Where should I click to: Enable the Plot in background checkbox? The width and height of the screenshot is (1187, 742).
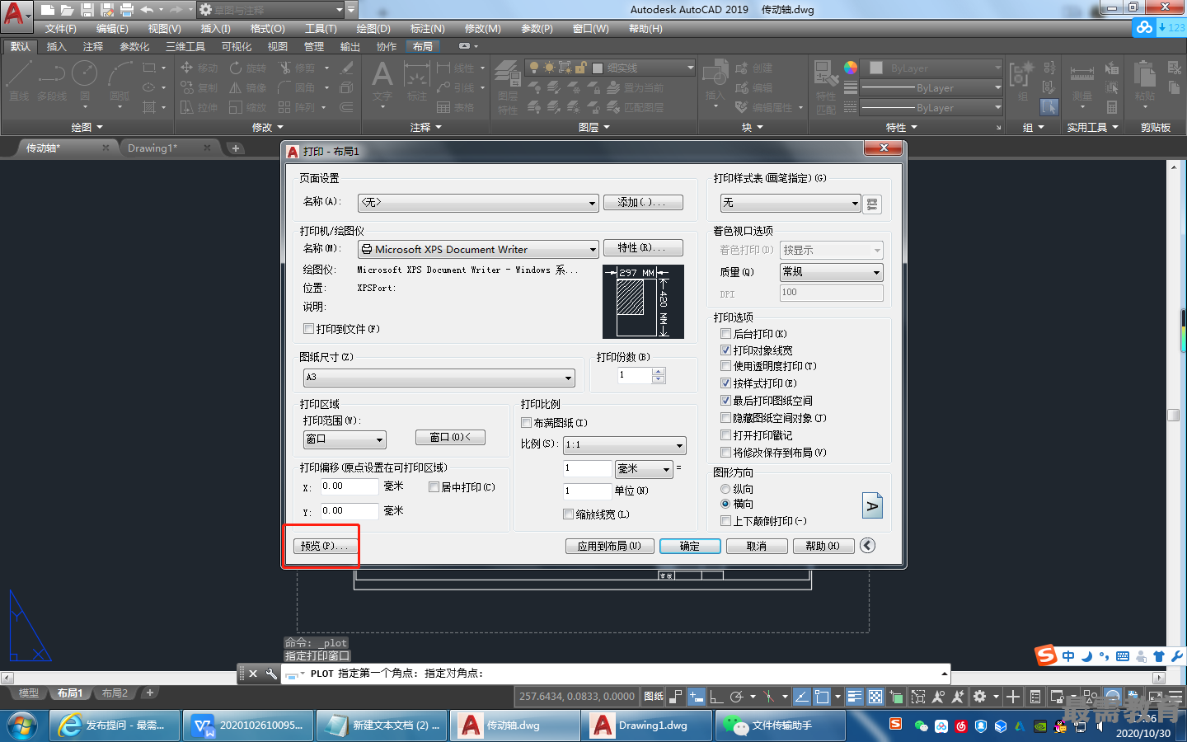[725, 334]
